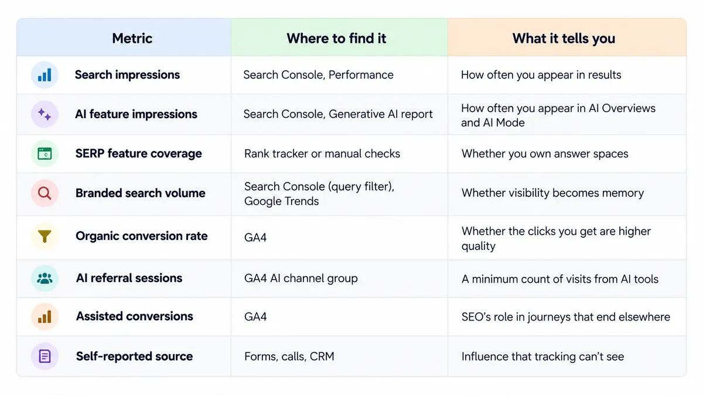The height and width of the screenshot is (395, 703).
Task: Click the Forms, calls, CRM cell
Action: pos(289,356)
